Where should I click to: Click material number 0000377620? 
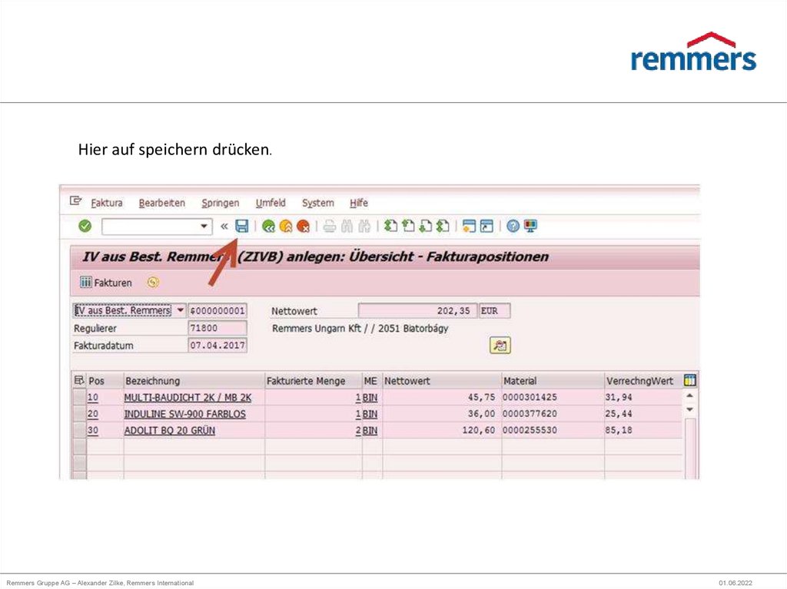530,413
